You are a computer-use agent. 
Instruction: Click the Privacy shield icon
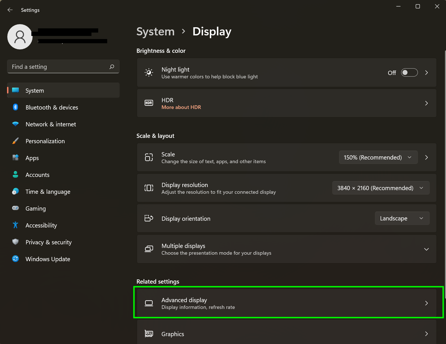tap(15, 242)
